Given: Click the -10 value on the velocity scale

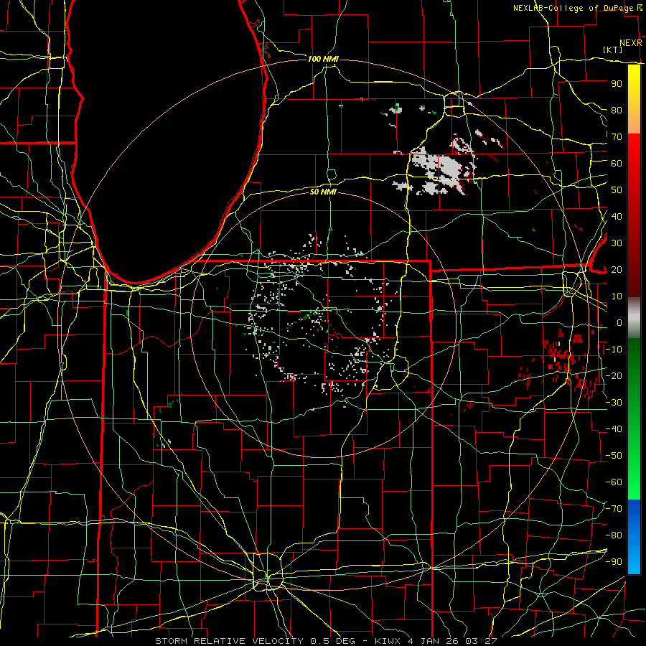Looking at the screenshot, I should pos(614,350).
